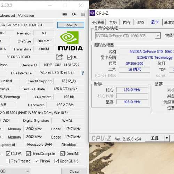Click the Texture Fillrate 125.8 GTexel/s value
The height and width of the screenshot is (174, 174).
coord(65,89)
